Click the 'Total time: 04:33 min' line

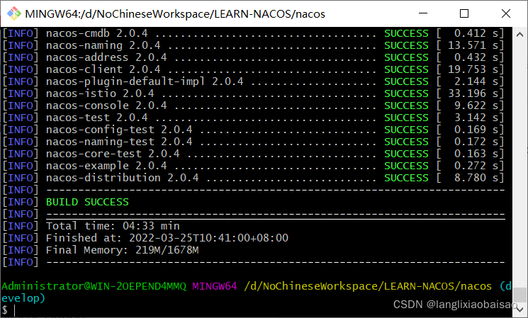113,226
